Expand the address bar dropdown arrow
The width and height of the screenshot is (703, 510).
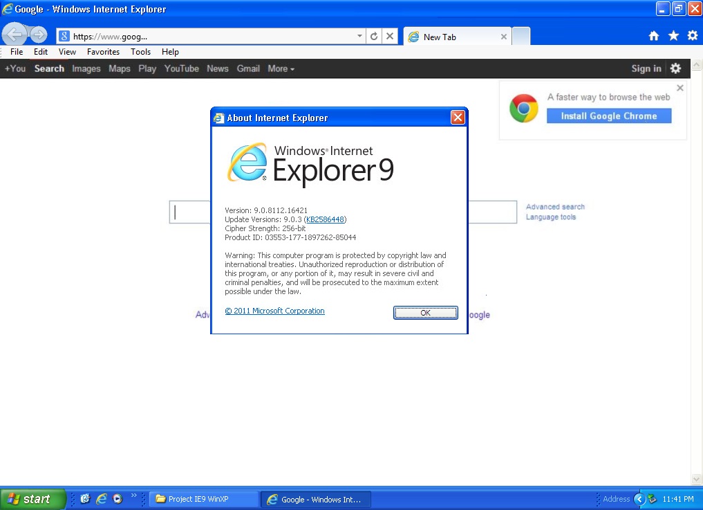click(359, 36)
